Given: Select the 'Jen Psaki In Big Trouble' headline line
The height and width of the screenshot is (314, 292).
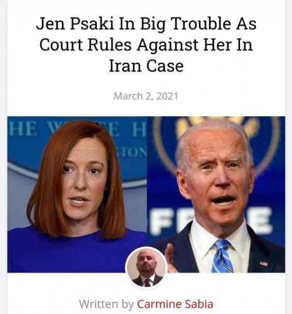Looking at the screenshot, I should click(146, 24).
